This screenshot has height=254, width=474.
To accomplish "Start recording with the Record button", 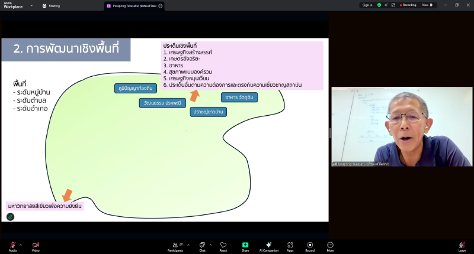I will click(310, 245).
